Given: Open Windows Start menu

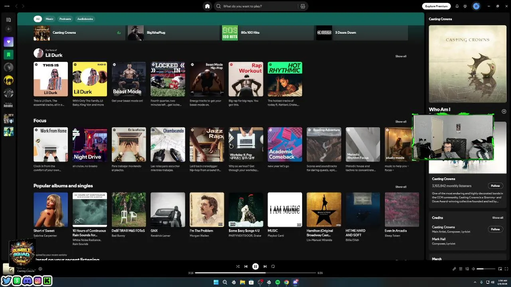Looking at the screenshot, I should pos(216,282).
